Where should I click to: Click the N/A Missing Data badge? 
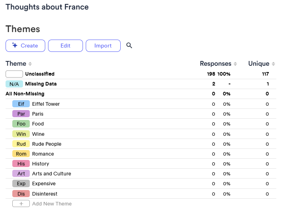click(x=14, y=84)
